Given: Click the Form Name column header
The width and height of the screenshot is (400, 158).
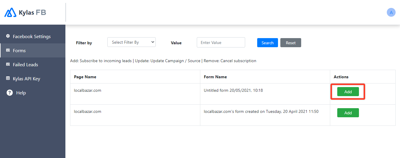Looking at the screenshot, I should [215, 77].
